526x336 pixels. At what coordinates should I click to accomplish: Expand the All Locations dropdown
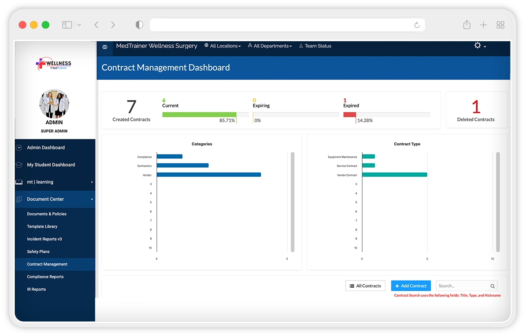pyautogui.click(x=223, y=46)
